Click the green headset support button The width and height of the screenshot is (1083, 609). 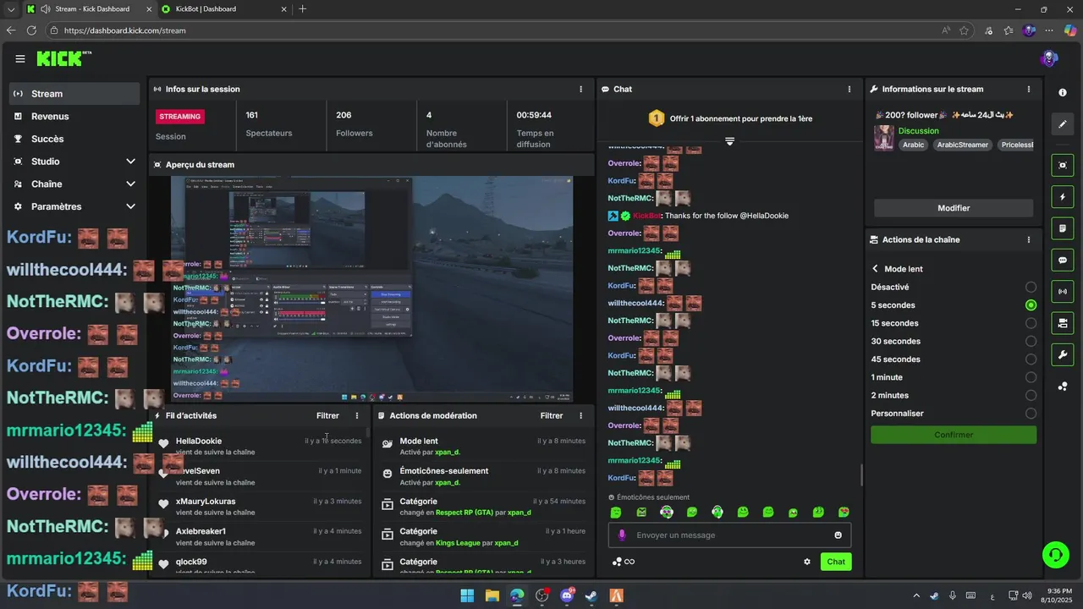point(1055,555)
